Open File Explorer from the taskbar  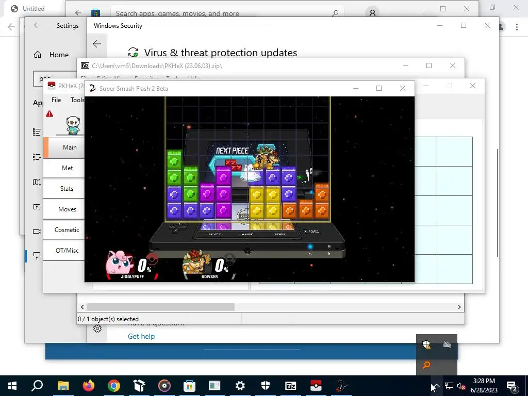tap(63, 386)
